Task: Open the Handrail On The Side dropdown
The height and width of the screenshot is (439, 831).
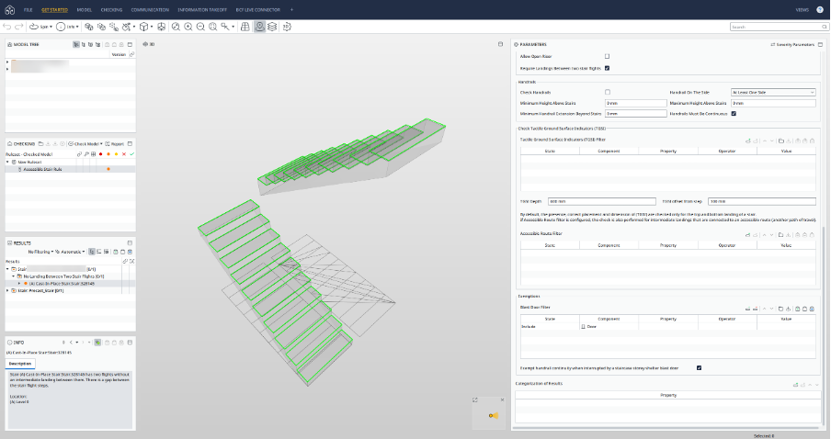Action: click(x=772, y=92)
